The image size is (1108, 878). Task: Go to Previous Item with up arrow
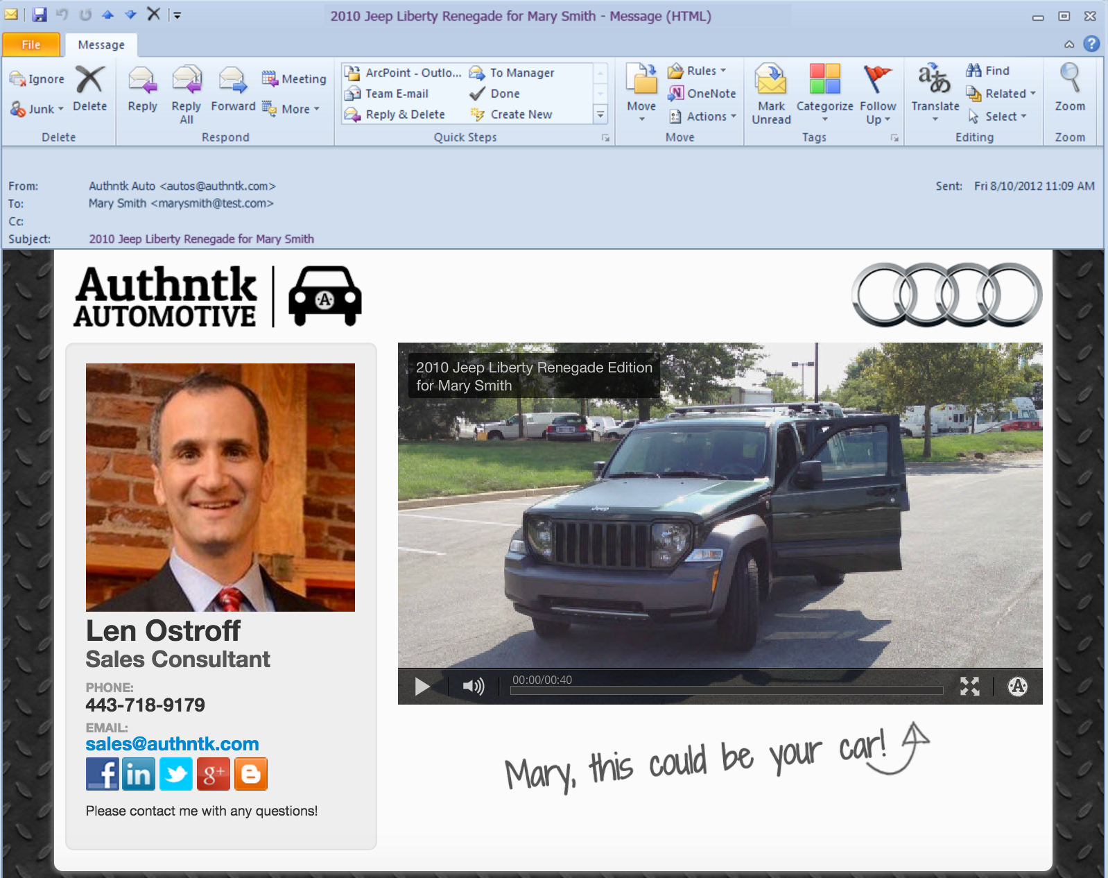coord(107,15)
